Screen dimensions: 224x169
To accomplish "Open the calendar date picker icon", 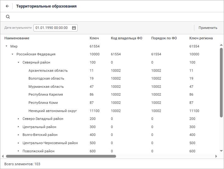I will tap(74, 28).
